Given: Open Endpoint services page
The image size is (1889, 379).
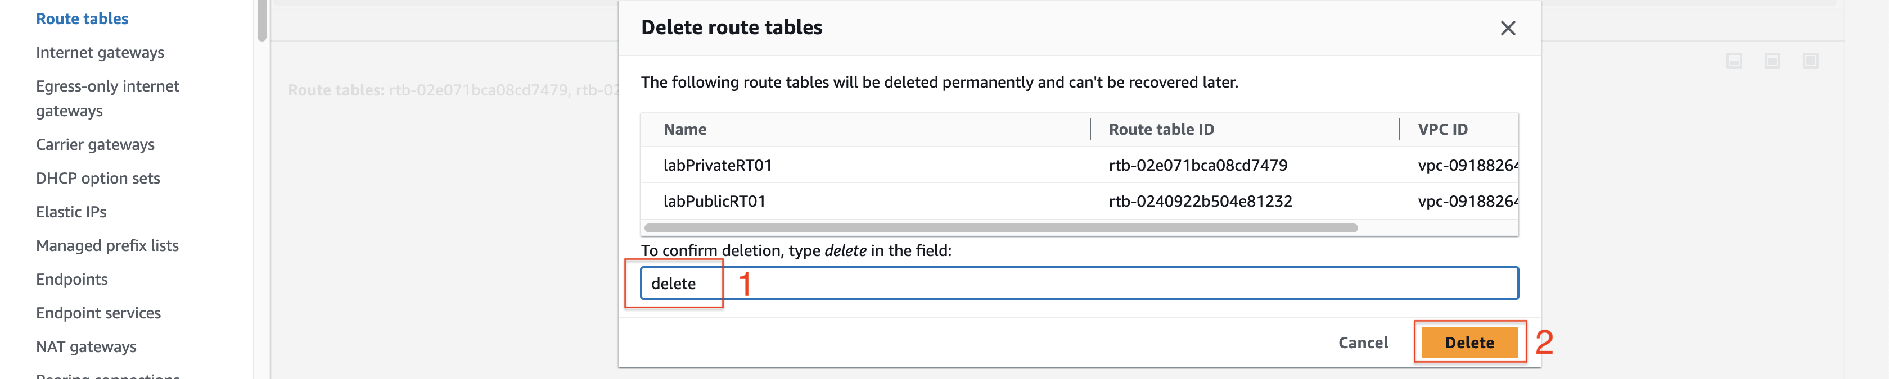Looking at the screenshot, I should pos(98,313).
